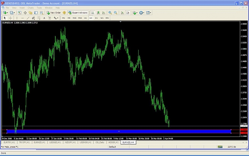Viewport: 249px width, 156px height.
Task: Select the vertical line tool
Action: click(17, 18)
